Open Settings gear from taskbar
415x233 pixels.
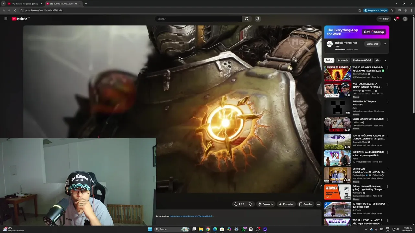(236, 229)
